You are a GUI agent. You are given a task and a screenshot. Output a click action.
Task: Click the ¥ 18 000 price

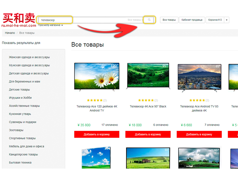(x=135, y=125)
